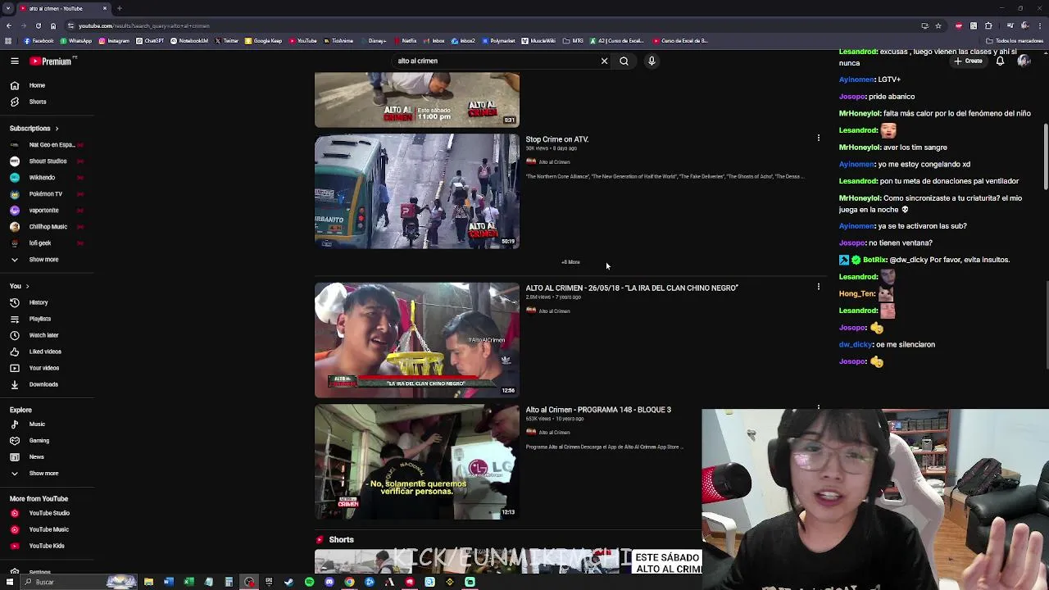This screenshot has width=1049, height=590.
Task: Click the browser back arrow
Action: click(x=8, y=25)
